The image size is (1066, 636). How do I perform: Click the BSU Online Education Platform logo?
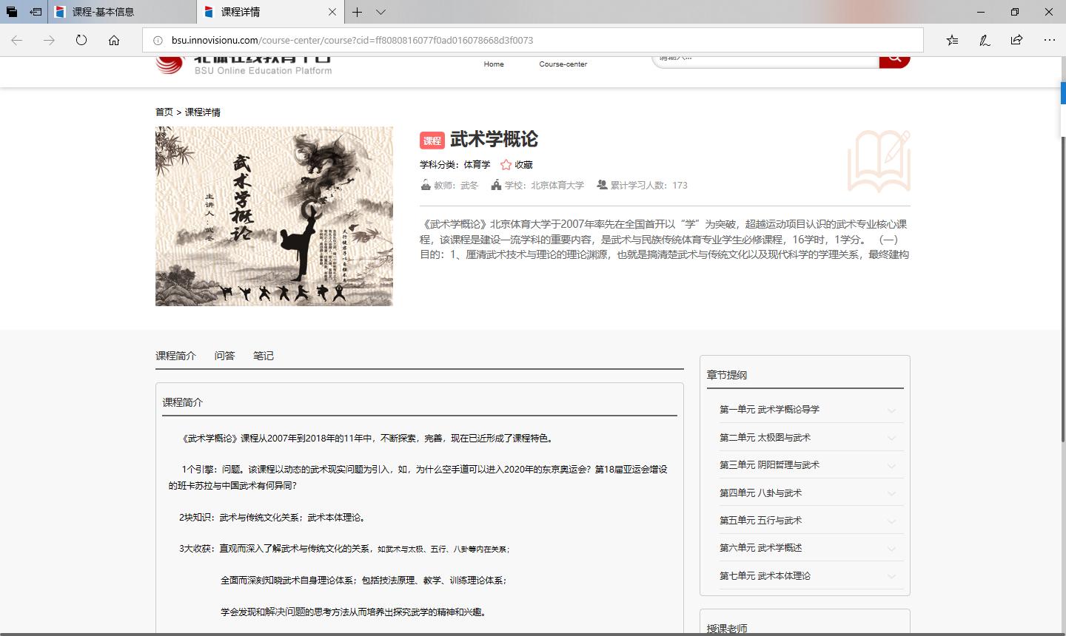[244, 64]
